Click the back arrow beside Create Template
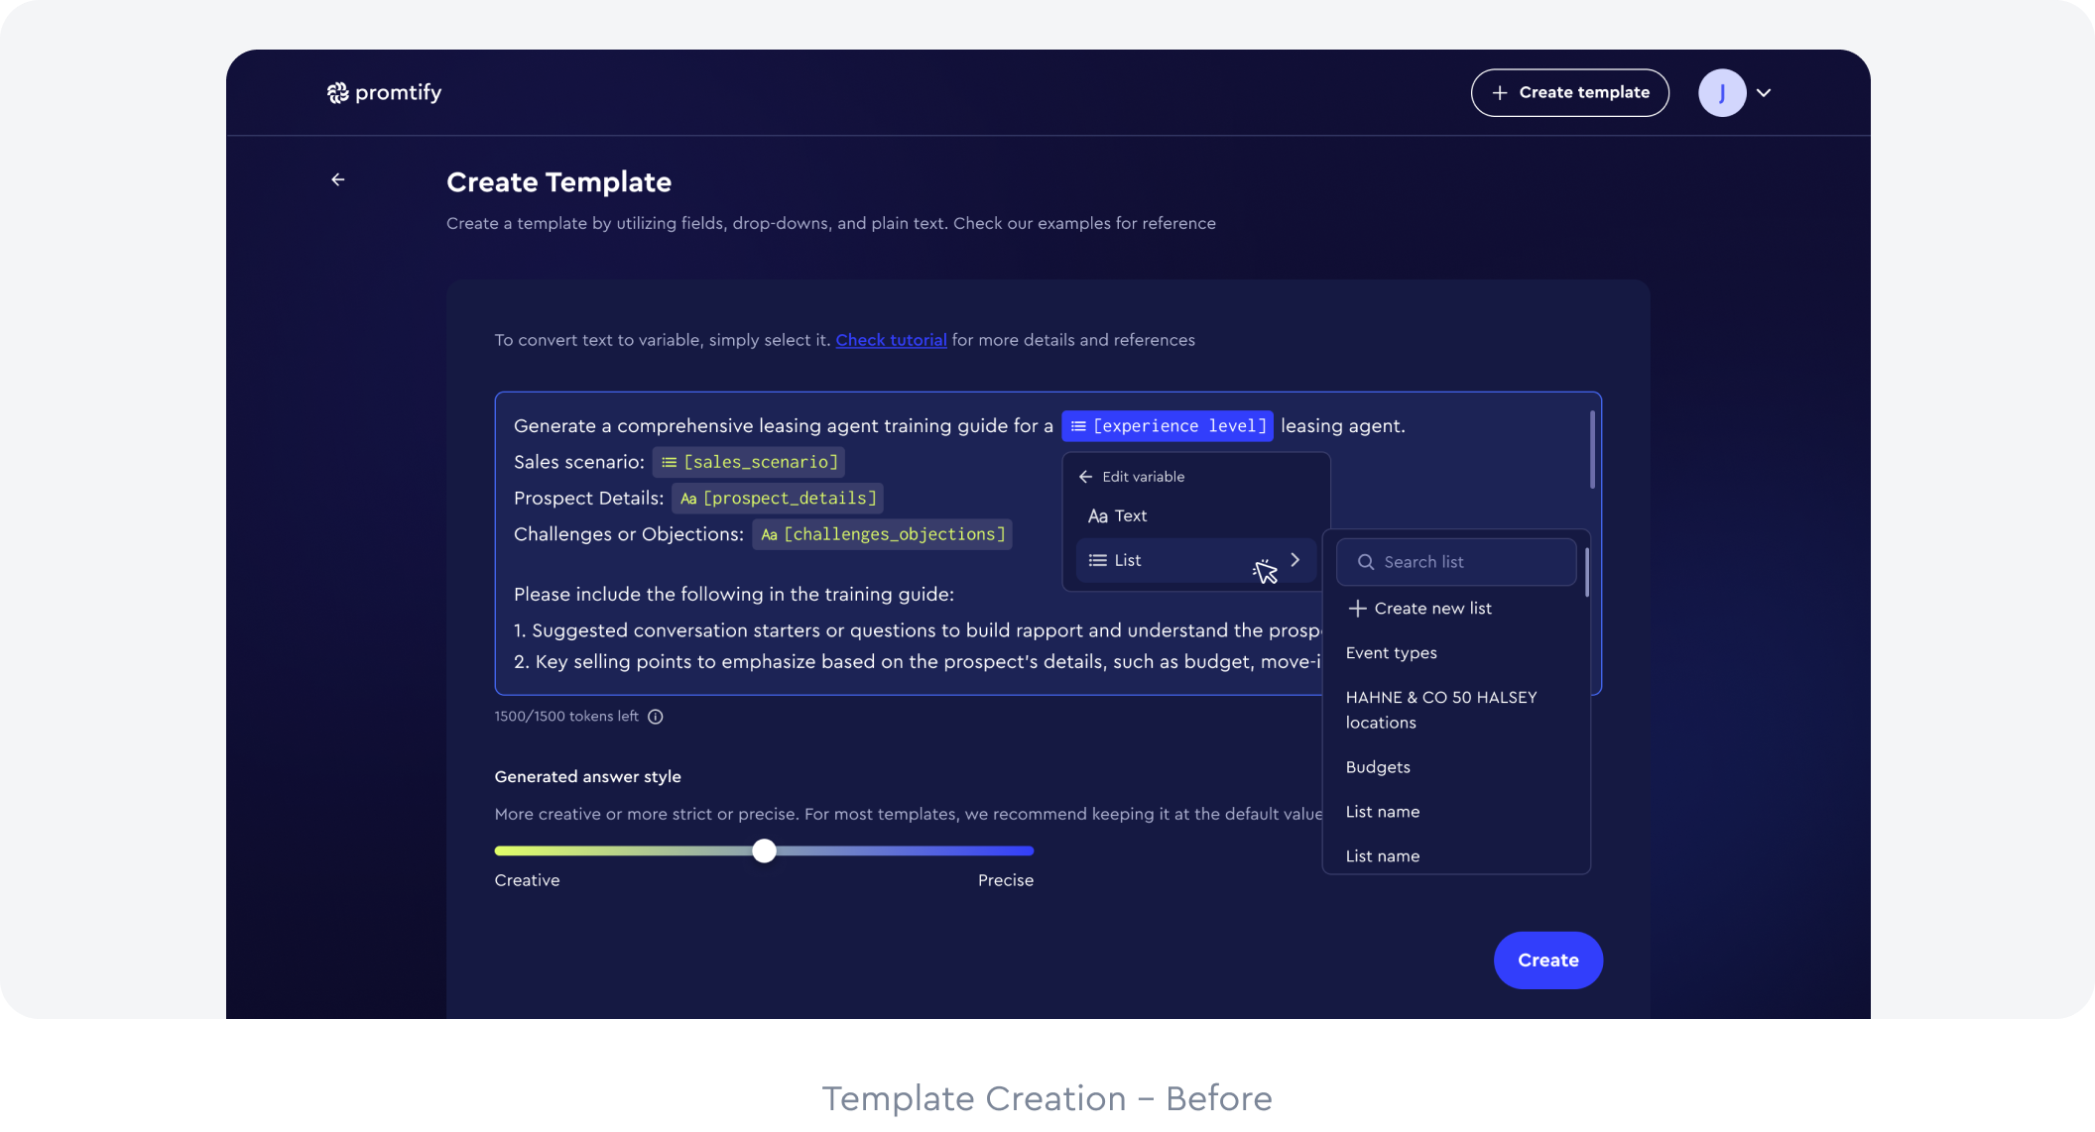Image resolution: width=2095 pixels, height=1132 pixels. point(338,179)
